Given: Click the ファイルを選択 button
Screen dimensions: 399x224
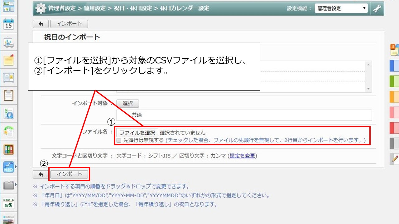Looking at the screenshot, I should (x=137, y=133).
